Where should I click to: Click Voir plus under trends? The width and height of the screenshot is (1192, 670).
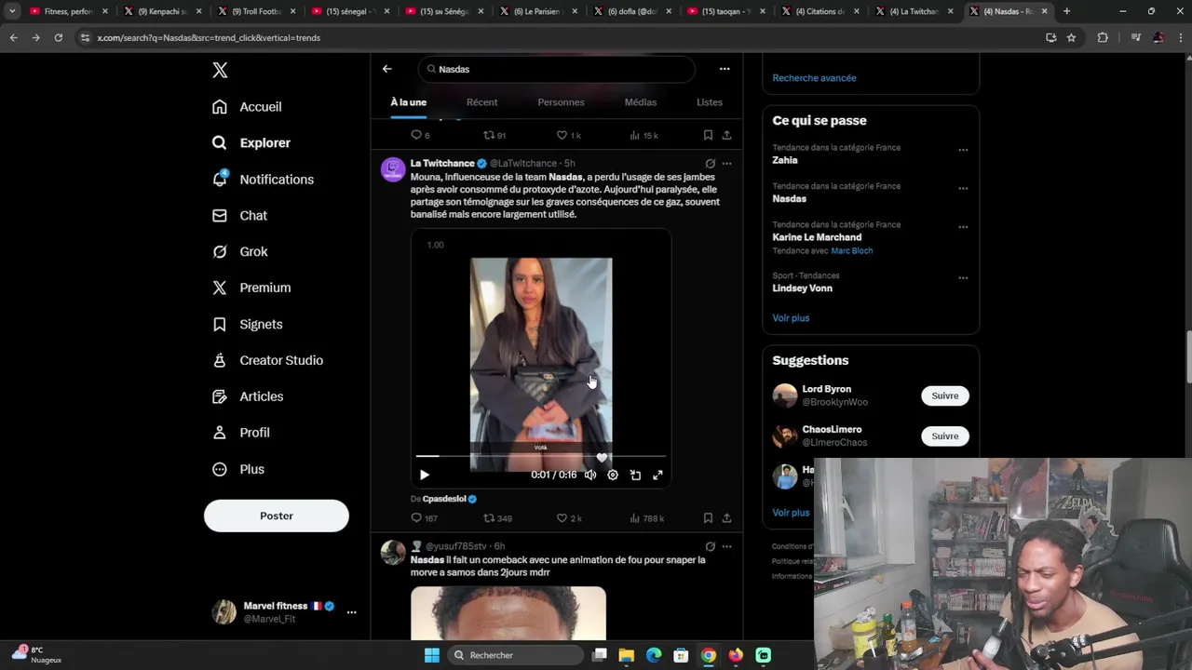point(791,318)
